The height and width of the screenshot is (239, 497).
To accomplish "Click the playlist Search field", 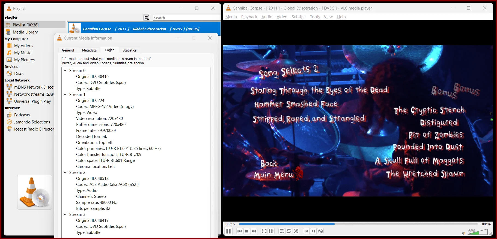I will coord(187,18).
